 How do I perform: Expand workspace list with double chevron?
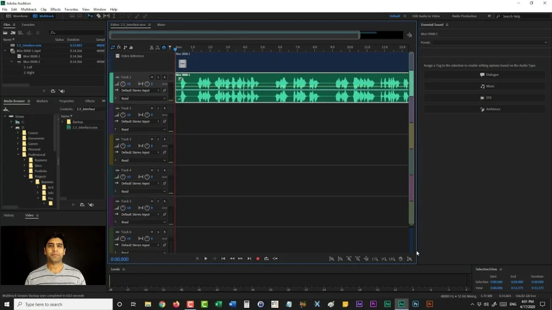489,16
